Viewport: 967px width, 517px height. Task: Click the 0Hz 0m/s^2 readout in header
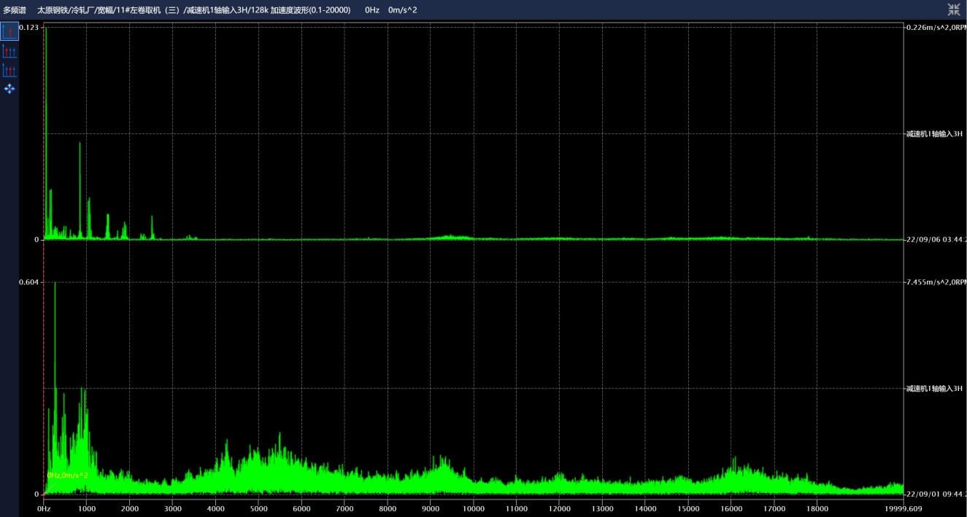391,10
